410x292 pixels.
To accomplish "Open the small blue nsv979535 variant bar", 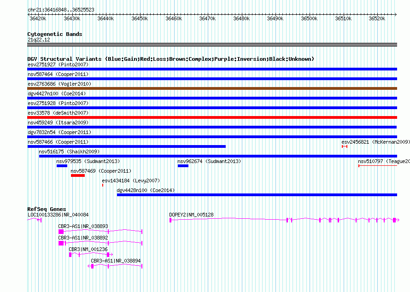I will pyautogui.click(x=62, y=166).
